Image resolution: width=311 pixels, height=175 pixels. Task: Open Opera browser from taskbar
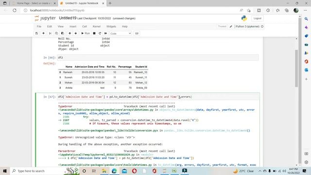click(x=135, y=171)
